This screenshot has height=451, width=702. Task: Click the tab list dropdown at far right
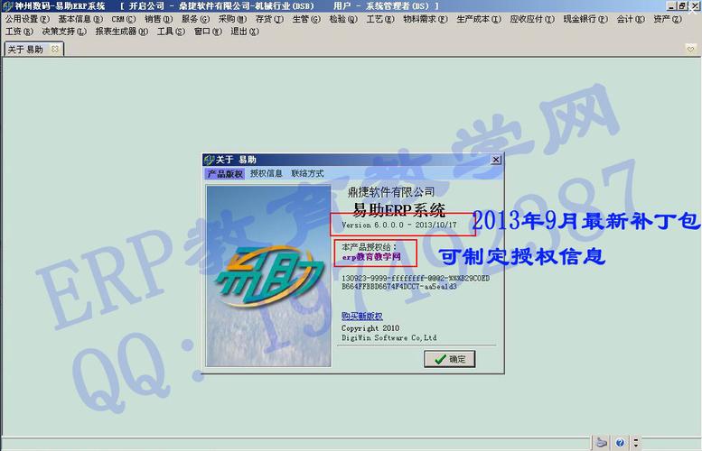pos(693,49)
